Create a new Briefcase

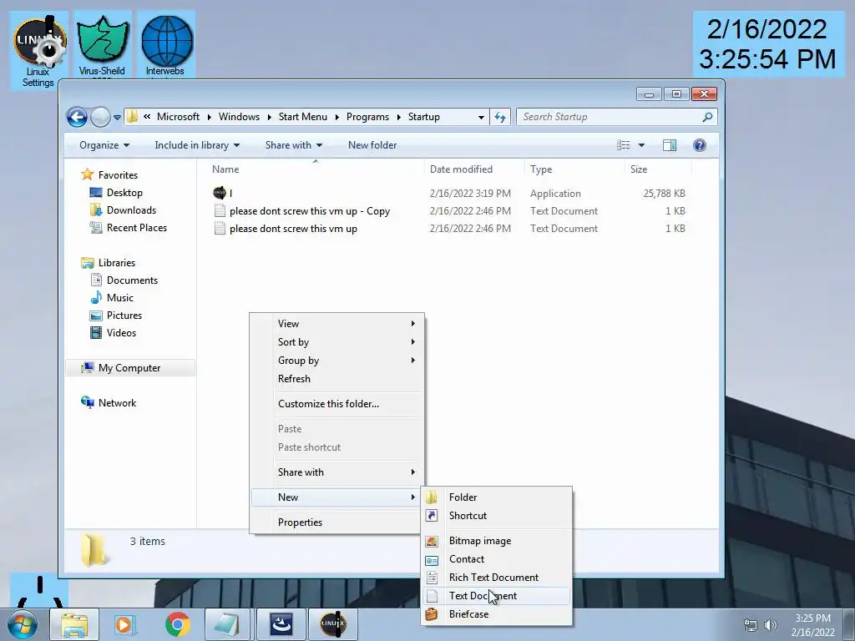click(497, 614)
